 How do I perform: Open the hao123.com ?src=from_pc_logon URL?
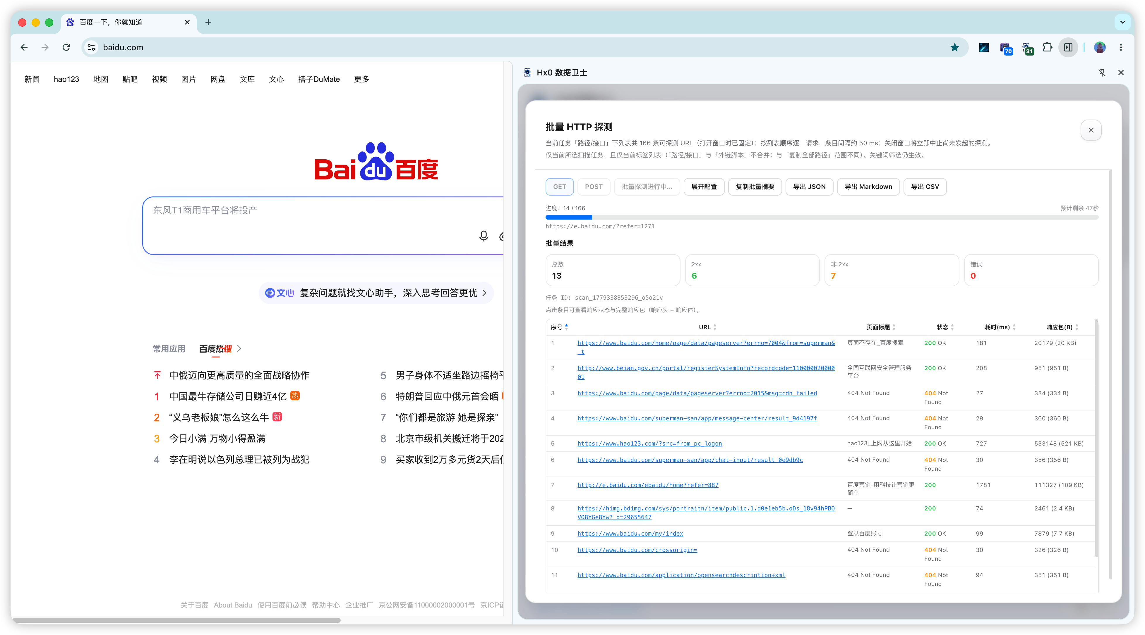point(649,443)
